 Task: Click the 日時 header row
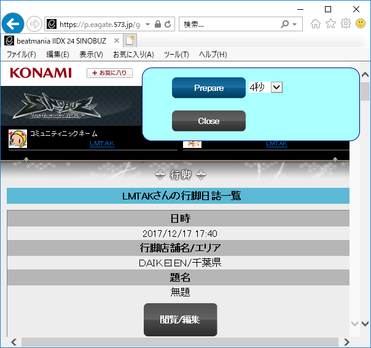tap(178, 218)
